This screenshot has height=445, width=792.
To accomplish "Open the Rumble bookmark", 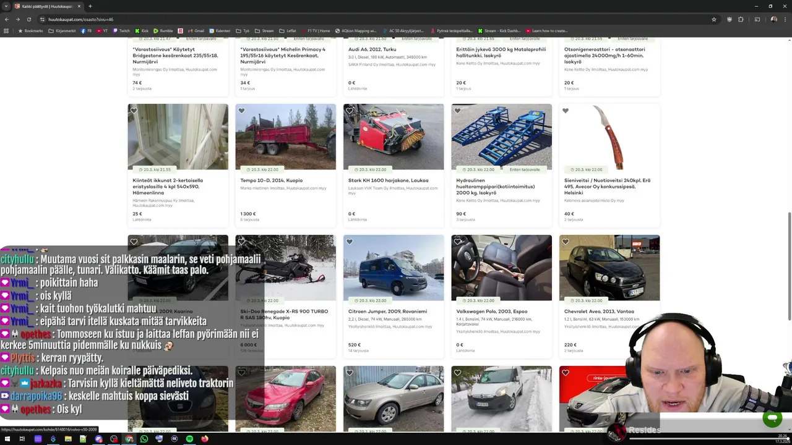I will 163,31.
